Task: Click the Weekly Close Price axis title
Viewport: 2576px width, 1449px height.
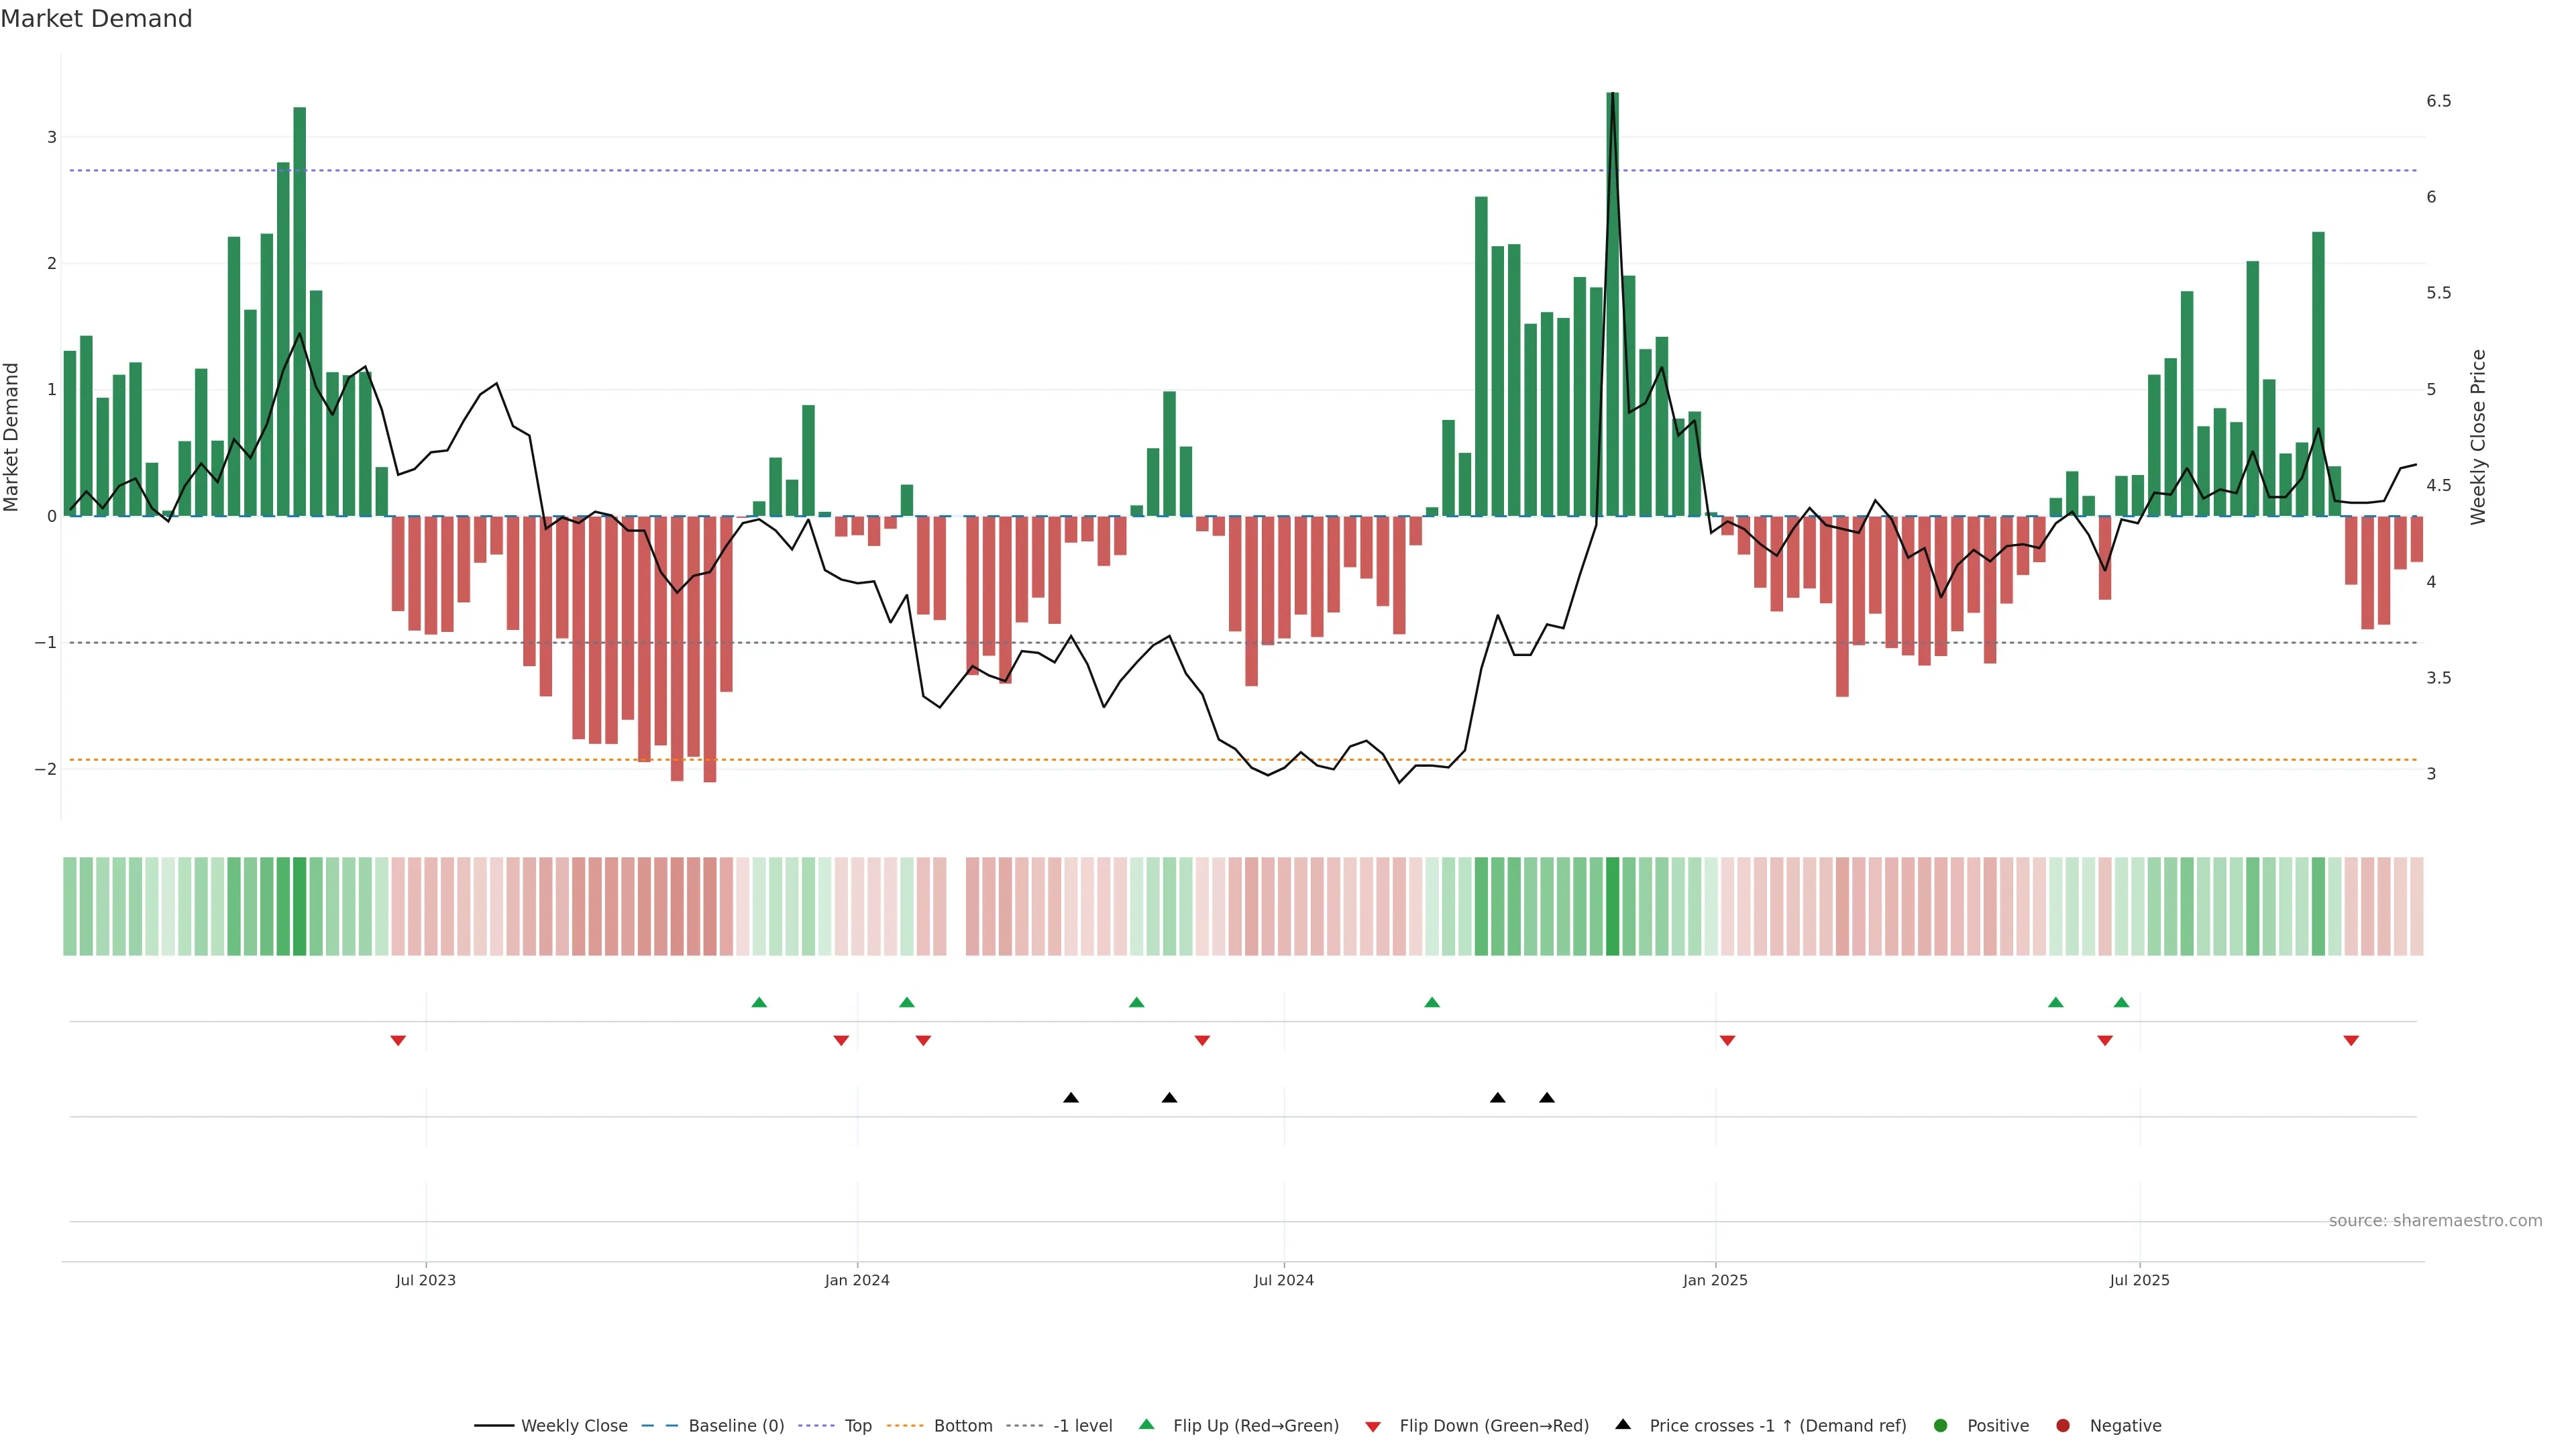Action: pyautogui.click(x=2477, y=437)
